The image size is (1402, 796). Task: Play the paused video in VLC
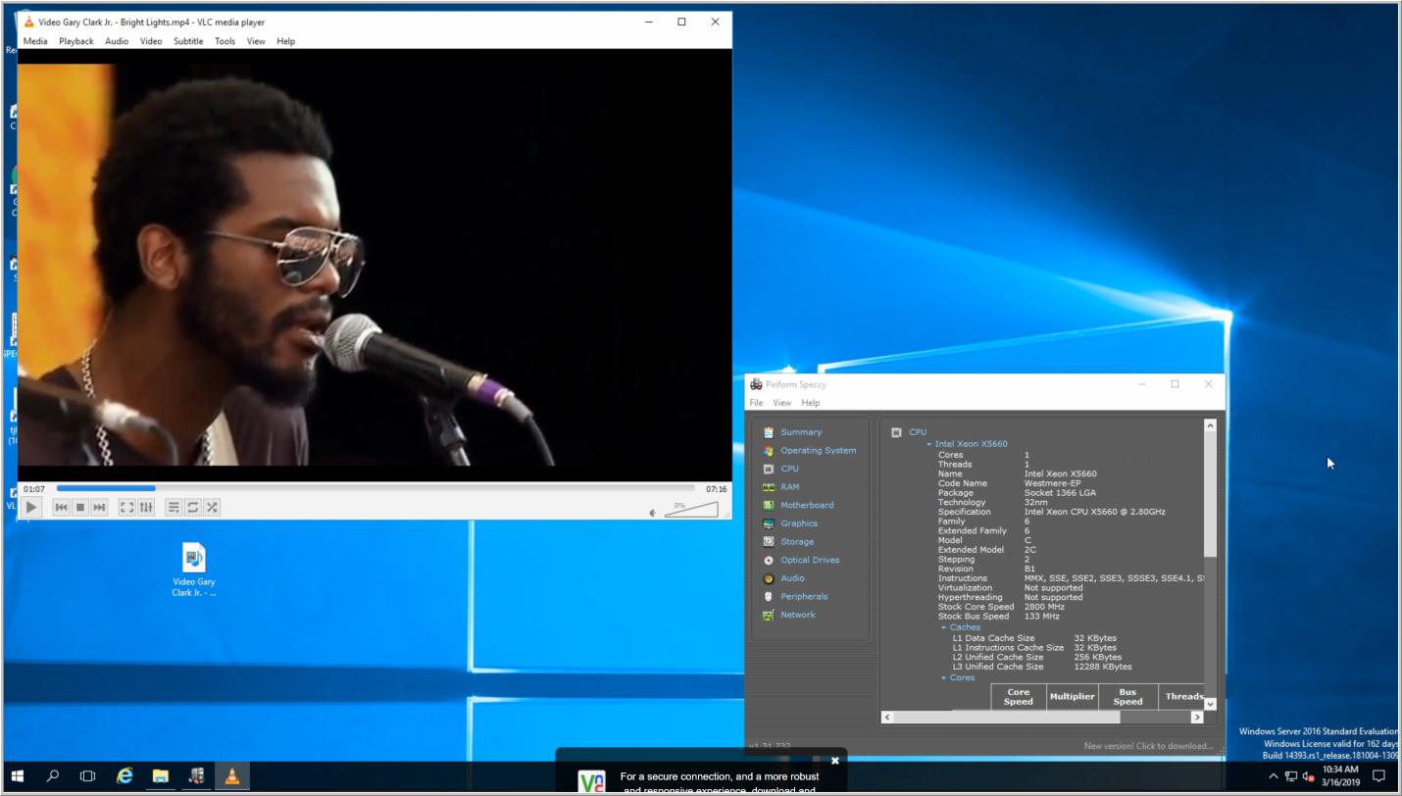[31, 507]
